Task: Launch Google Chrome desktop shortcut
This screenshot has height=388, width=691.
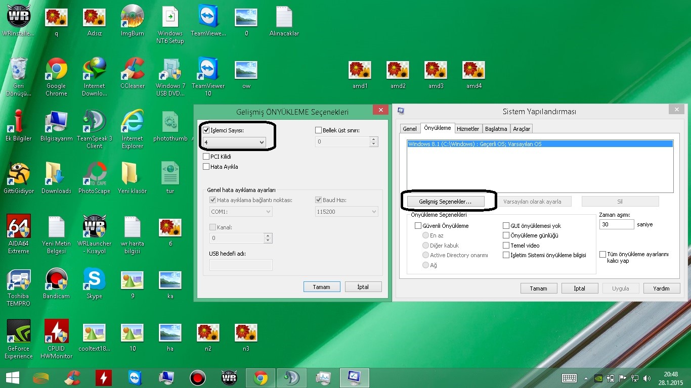Action: tap(57, 77)
